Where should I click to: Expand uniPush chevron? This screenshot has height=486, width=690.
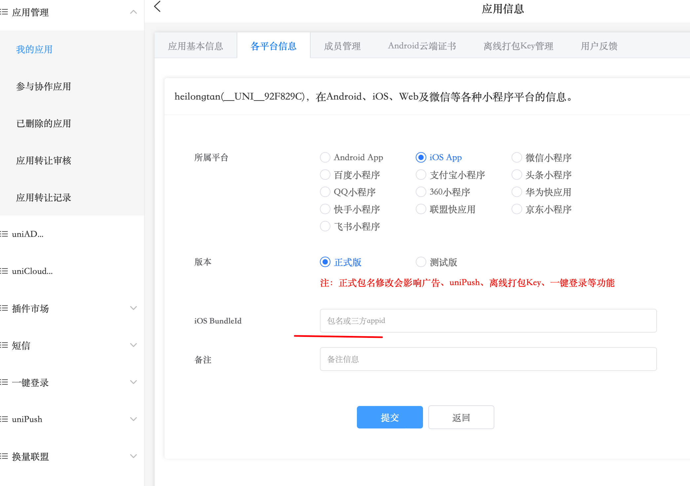click(134, 419)
